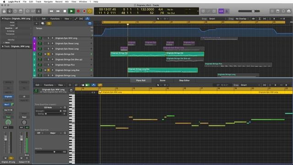Click the Originals instrument slot button

(8, 97)
